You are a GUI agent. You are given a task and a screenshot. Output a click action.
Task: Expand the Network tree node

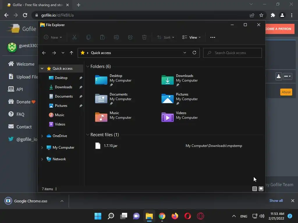pyautogui.click(x=42, y=159)
